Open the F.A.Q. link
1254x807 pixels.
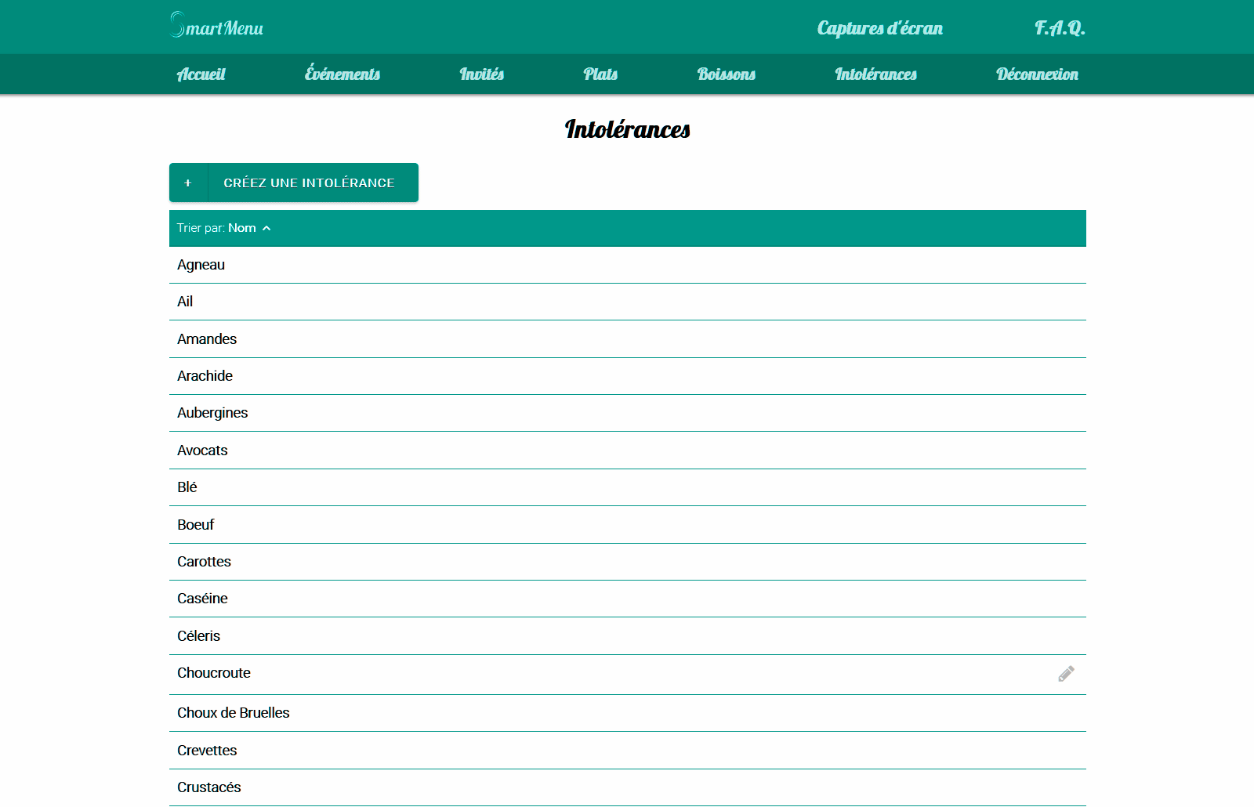1060,28
